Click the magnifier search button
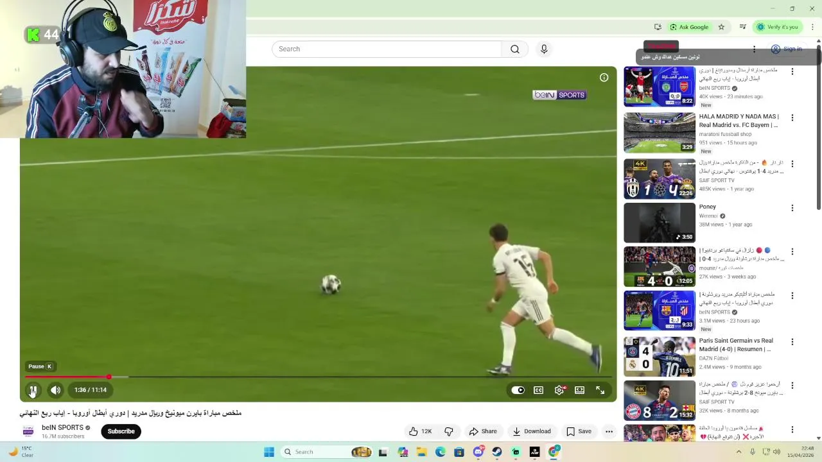 click(x=515, y=49)
